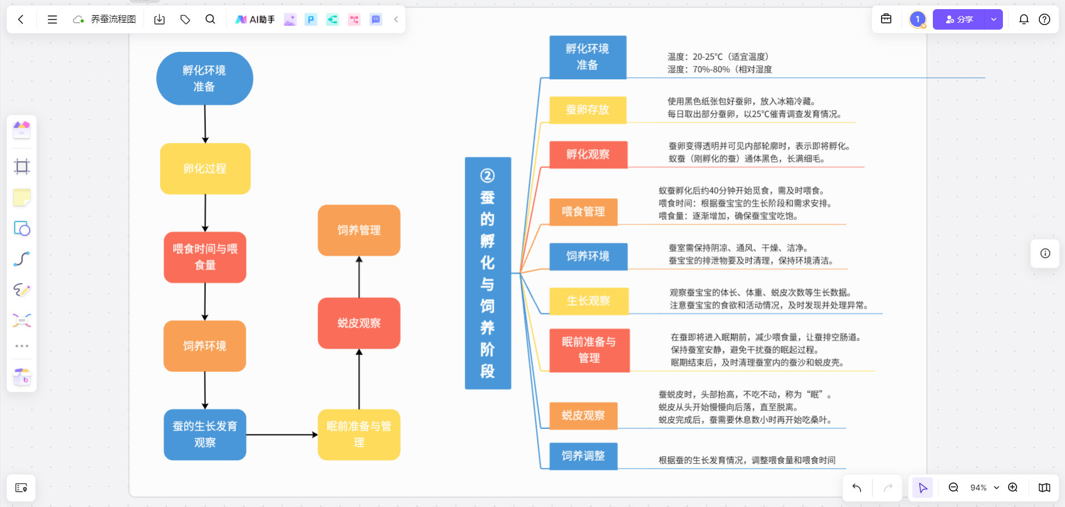Image resolution: width=1065 pixels, height=507 pixels.
Task: Select the yellow 卵化过程 node
Action: point(205,169)
